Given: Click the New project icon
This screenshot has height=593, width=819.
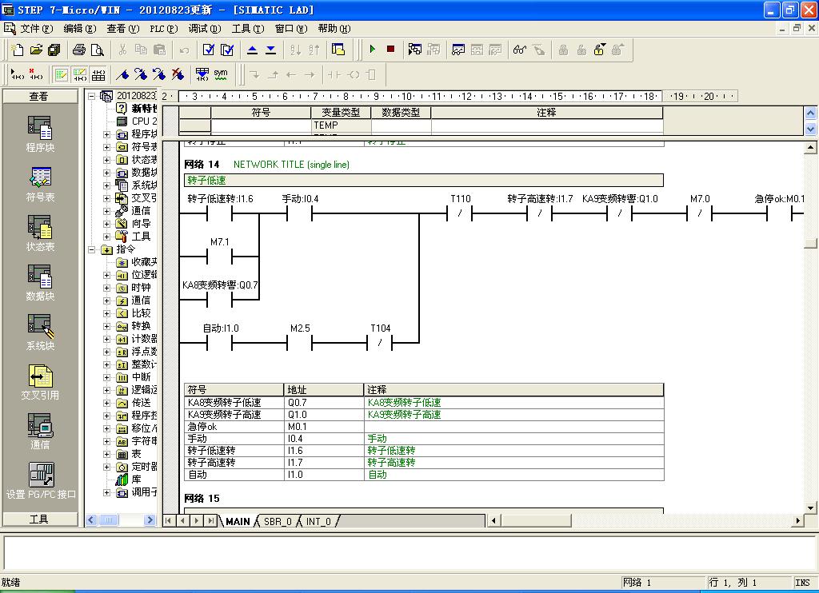Looking at the screenshot, I should coord(18,50).
